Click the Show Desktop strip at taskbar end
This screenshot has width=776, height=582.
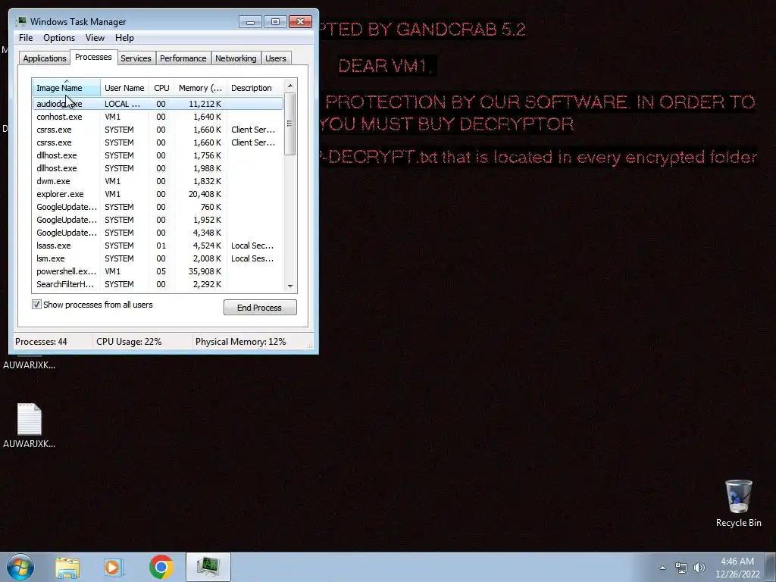771,567
